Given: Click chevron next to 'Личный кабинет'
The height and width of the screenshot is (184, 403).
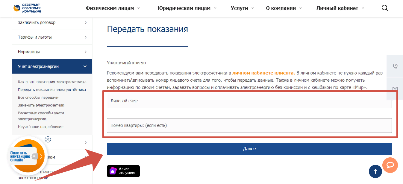Looking at the screenshot, I should [x=363, y=8].
